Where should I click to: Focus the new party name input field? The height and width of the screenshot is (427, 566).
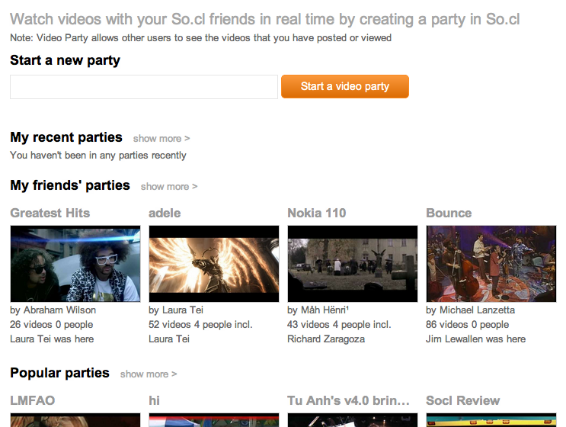(x=144, y=87)
